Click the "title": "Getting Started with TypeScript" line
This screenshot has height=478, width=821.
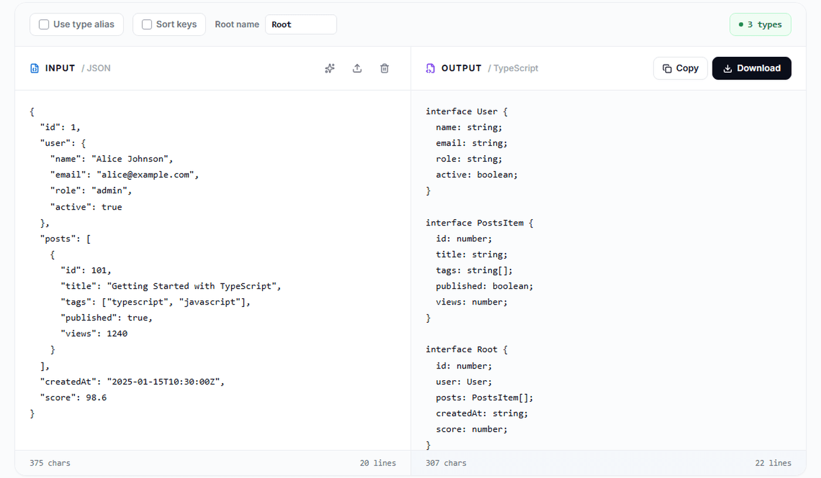171,286
